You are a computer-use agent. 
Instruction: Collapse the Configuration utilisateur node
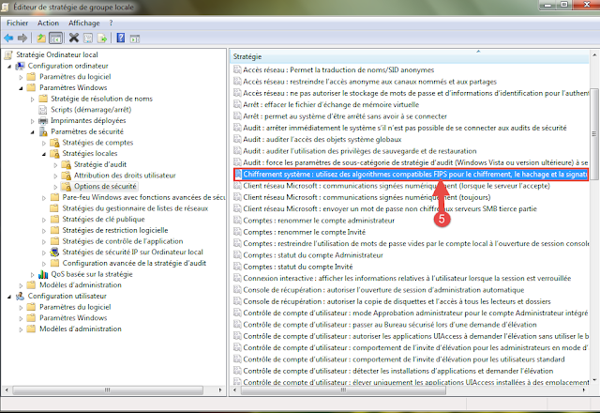[x=9, y=297]
